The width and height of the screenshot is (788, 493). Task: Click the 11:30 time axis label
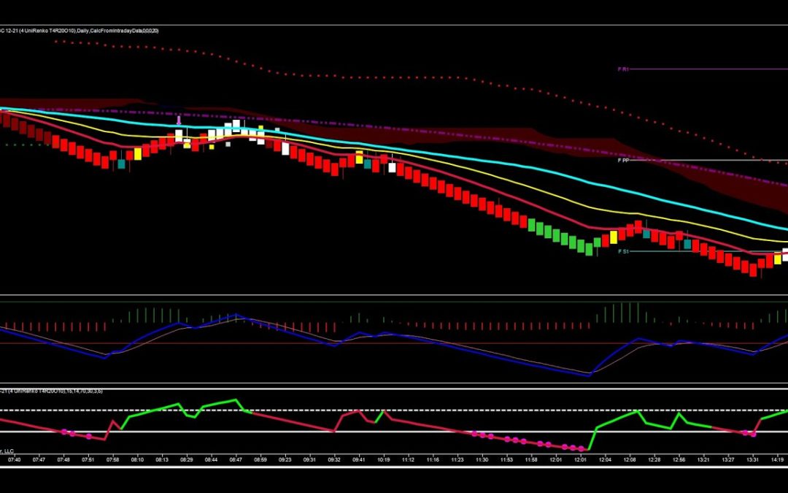pos(482,460)
